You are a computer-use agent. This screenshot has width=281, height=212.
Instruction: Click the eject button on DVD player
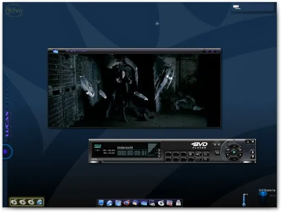[253, 152]
